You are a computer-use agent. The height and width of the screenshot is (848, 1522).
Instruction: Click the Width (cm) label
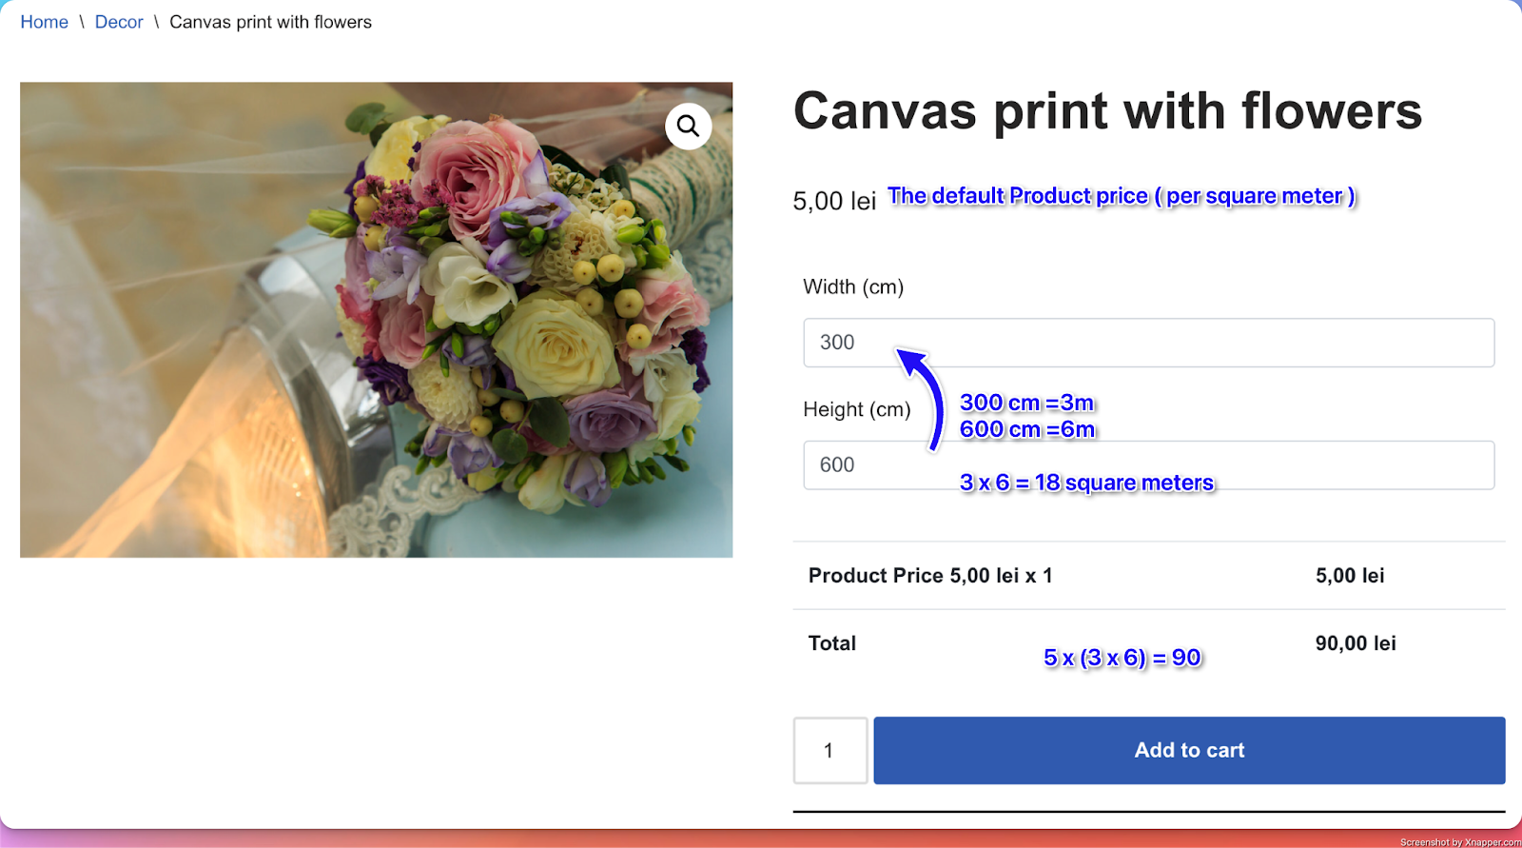pyautogui.click(x=853, y=286)
